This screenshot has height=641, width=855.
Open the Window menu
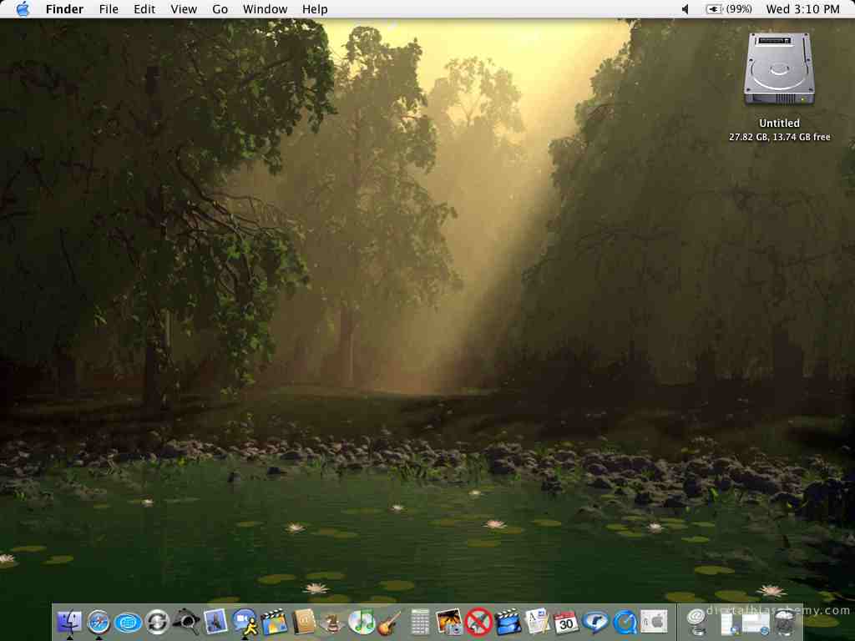click(265, 9)
